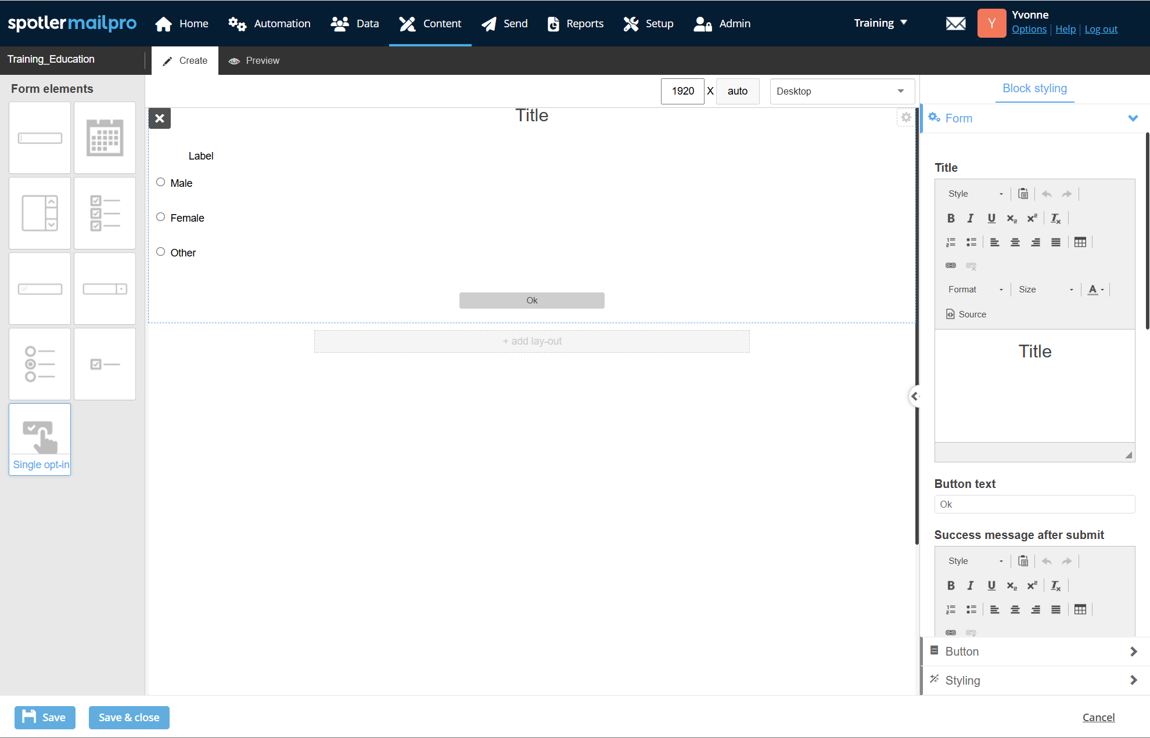This screenshot has width=1150, height=738.
Task: Switch to the Create tab
Action: pyautogui.click(x=185, y=60)
